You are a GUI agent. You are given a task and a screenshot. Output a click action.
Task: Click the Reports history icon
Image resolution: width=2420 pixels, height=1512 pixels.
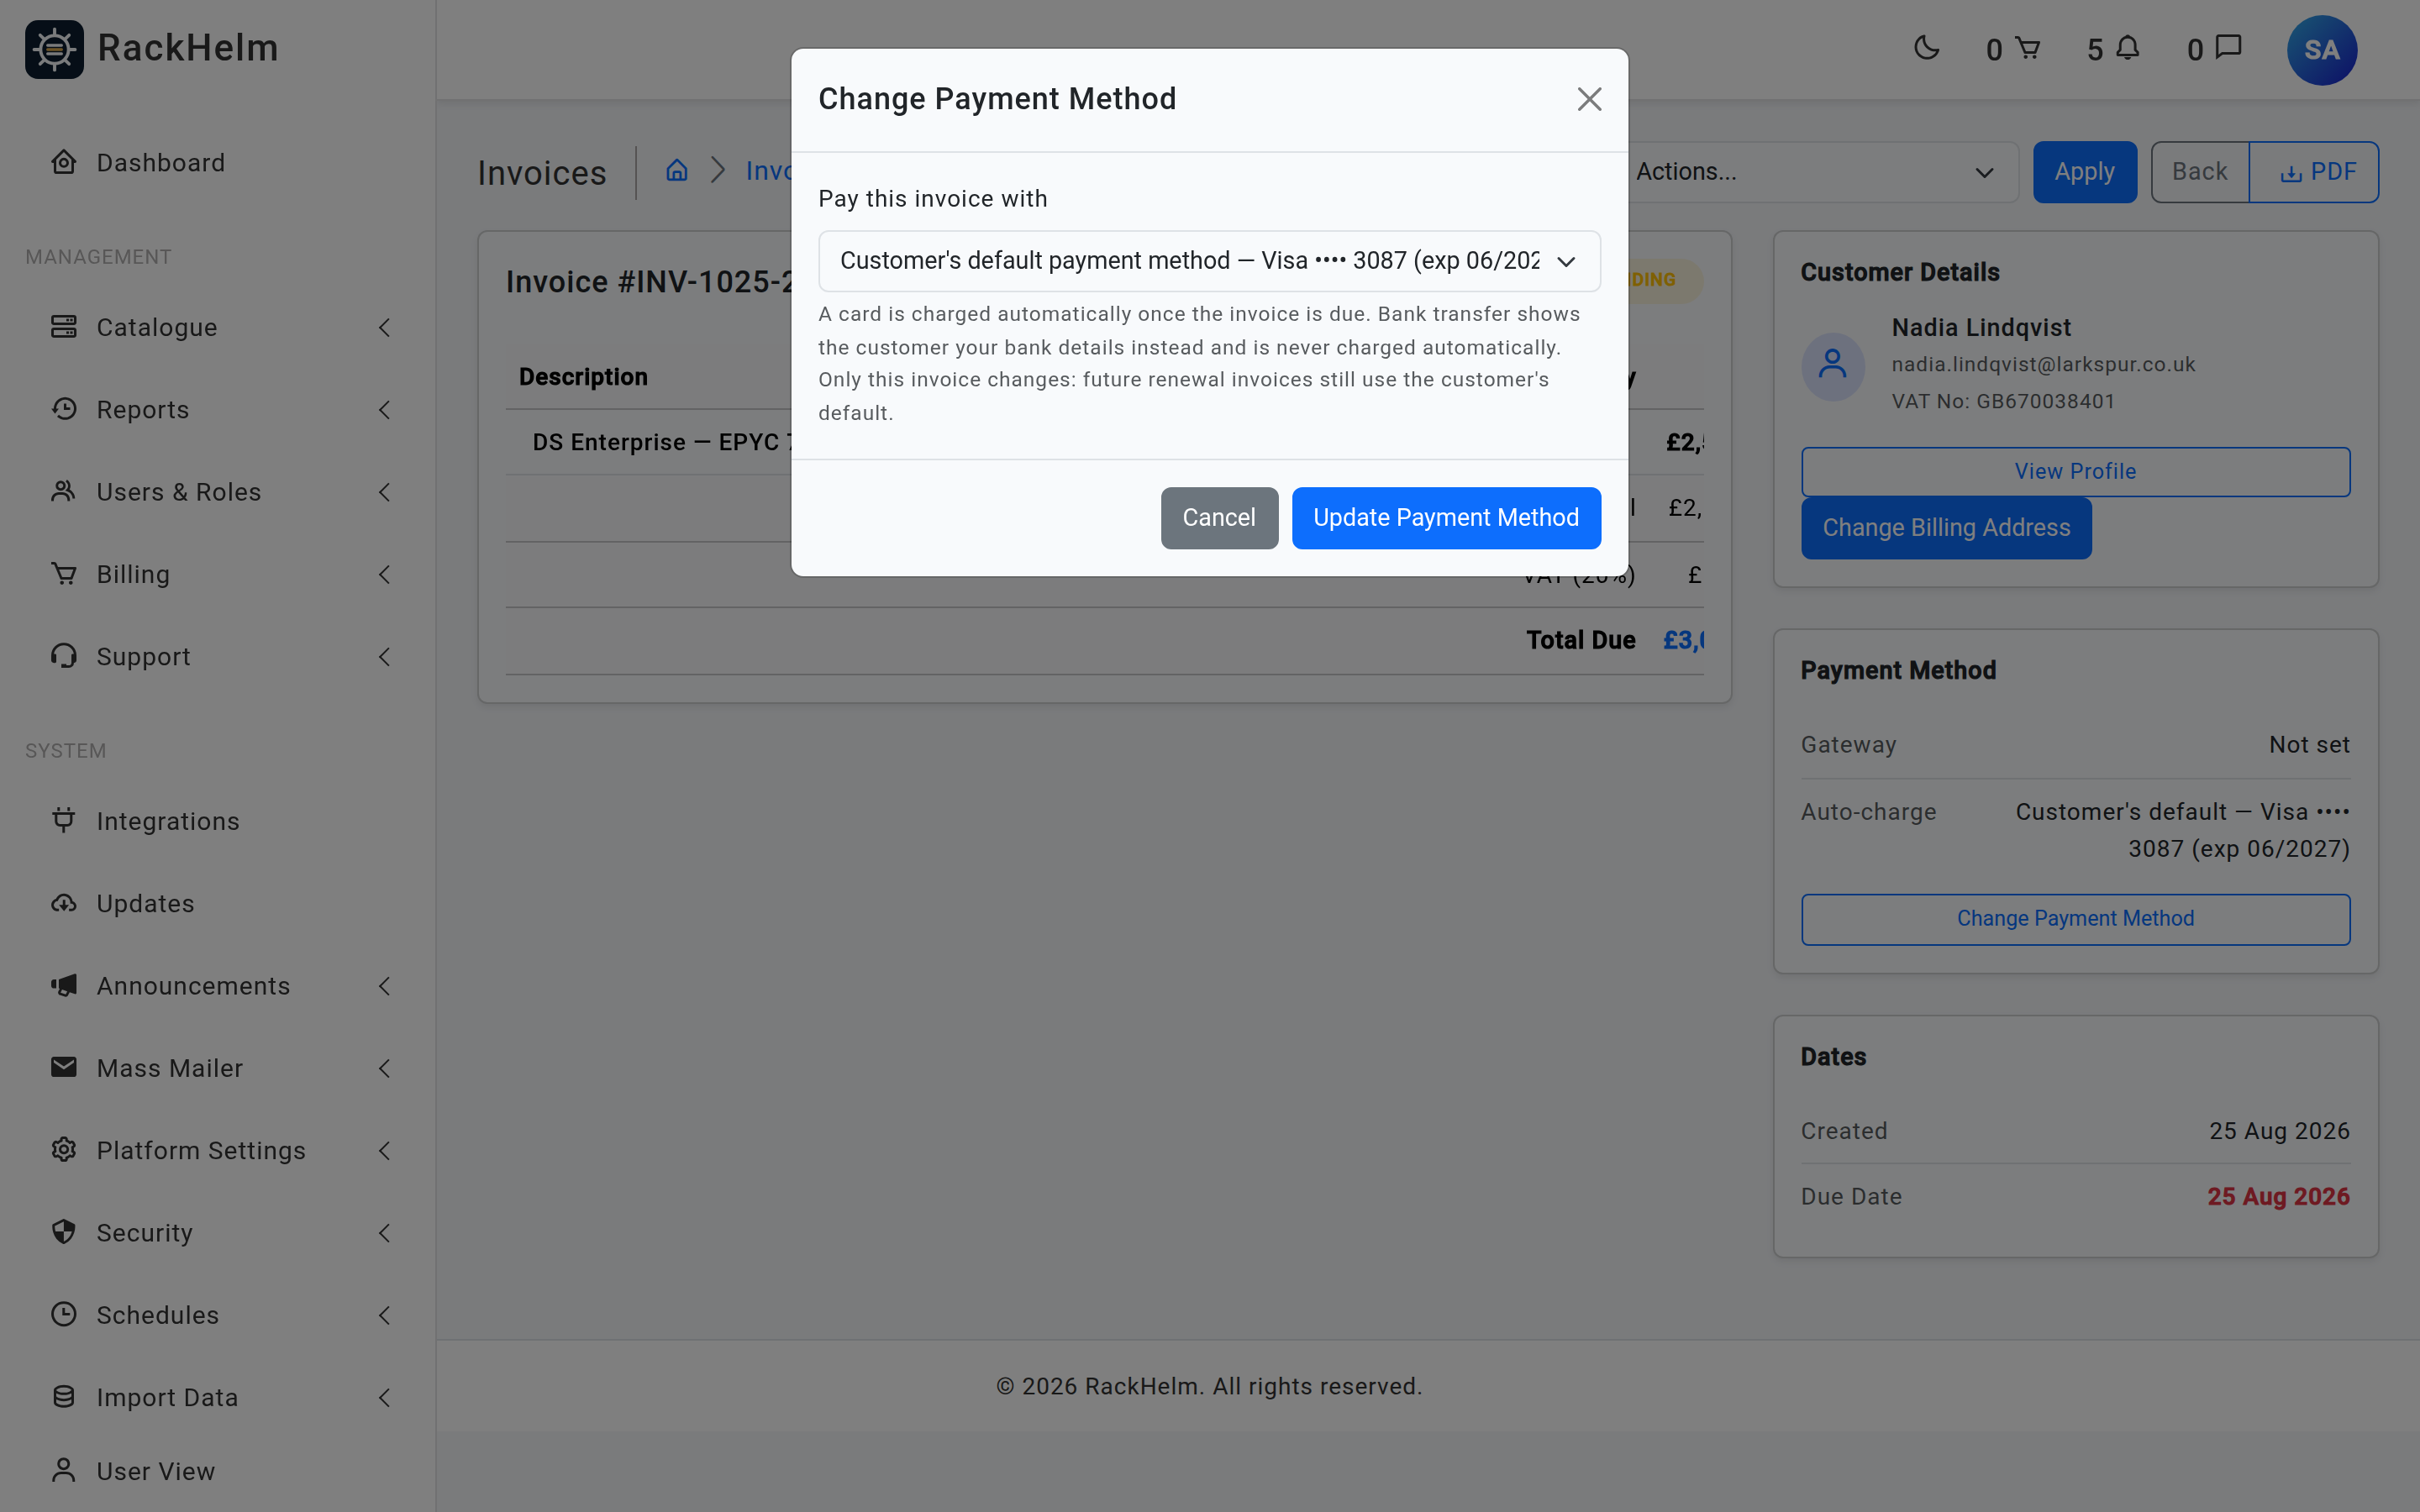tap(64, 409)
